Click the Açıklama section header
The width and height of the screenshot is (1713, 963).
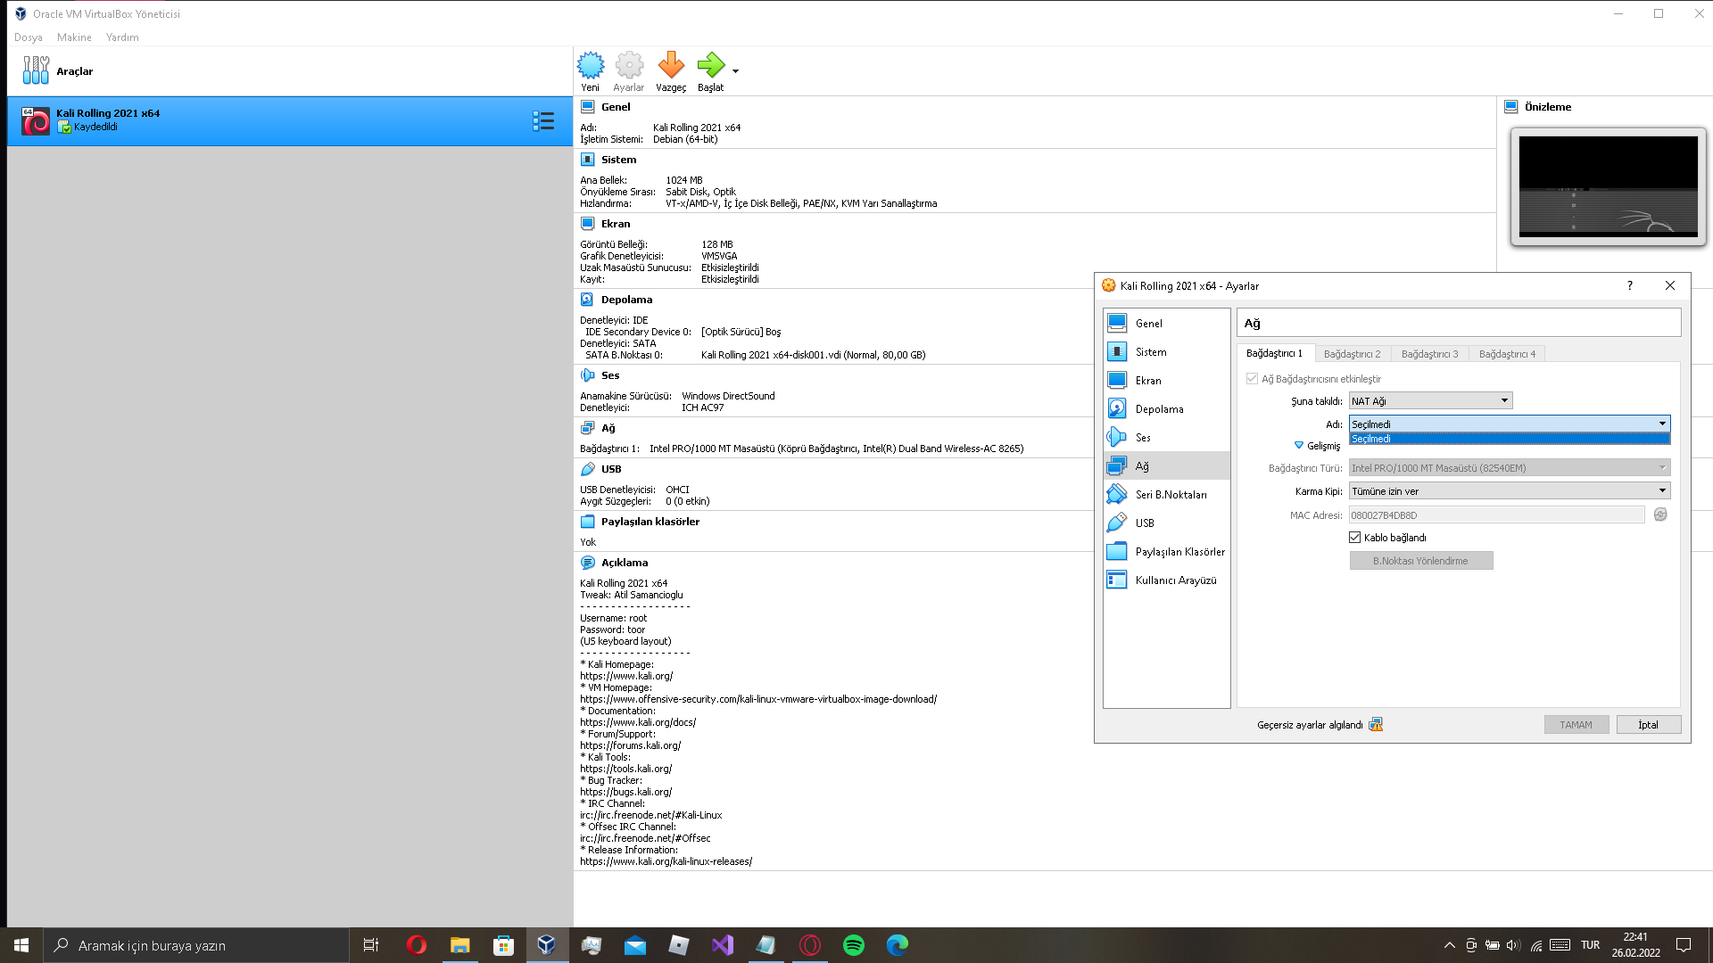click(625, 563)
